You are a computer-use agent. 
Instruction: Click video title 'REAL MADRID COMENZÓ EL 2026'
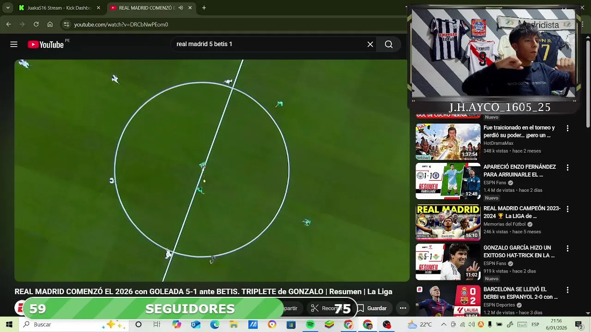(203, 291)
